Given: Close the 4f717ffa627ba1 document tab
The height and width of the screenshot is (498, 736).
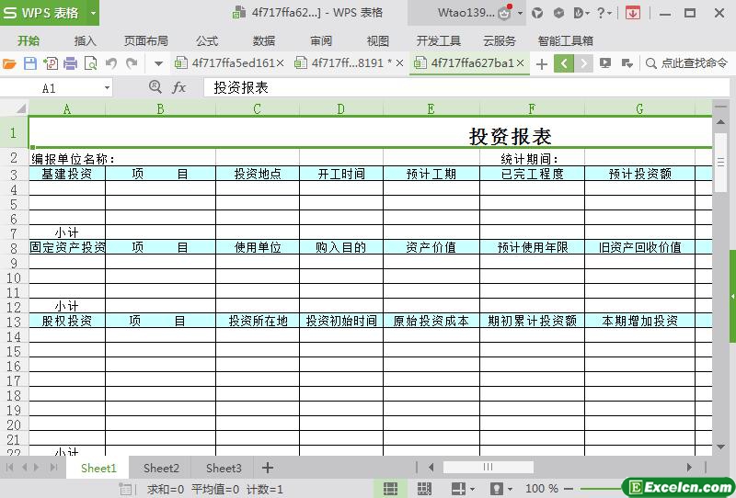Looking at the screenshot, I should click(x=520, y=62).
